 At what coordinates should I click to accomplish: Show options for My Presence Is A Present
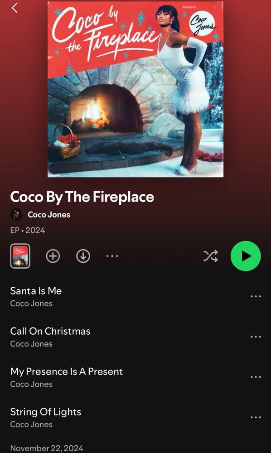(256, 377)
